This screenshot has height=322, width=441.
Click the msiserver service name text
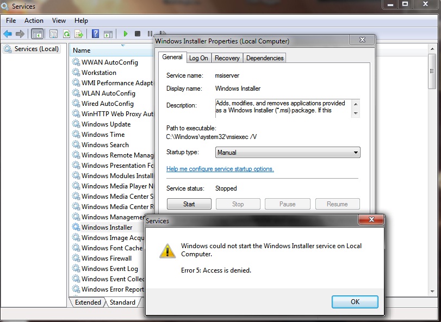click(227, 75)
